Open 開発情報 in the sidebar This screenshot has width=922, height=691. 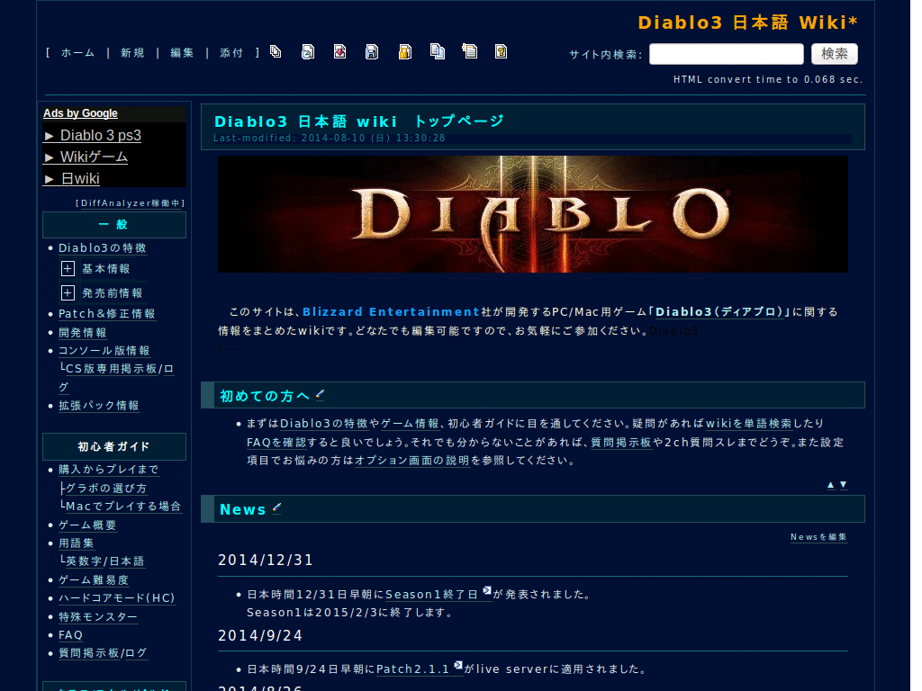coord(82,333)
